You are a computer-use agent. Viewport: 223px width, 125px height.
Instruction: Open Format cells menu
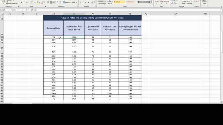point(167,2)
